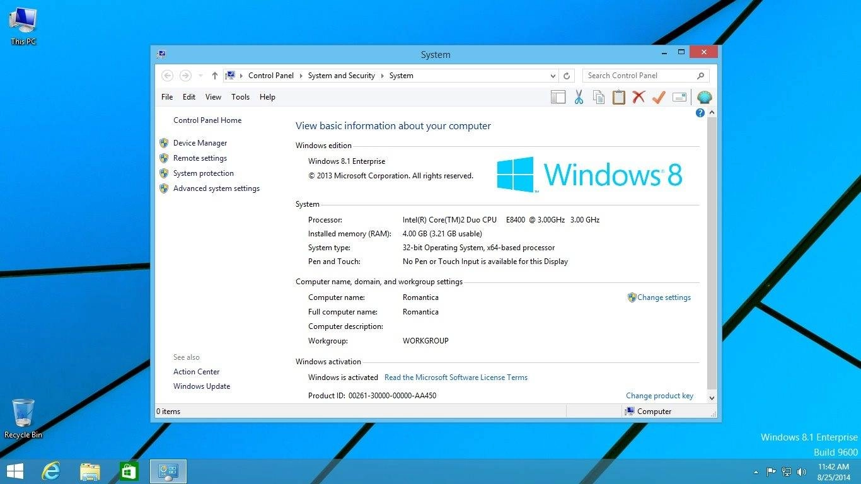Open Windows Update link

click(202, 386)
